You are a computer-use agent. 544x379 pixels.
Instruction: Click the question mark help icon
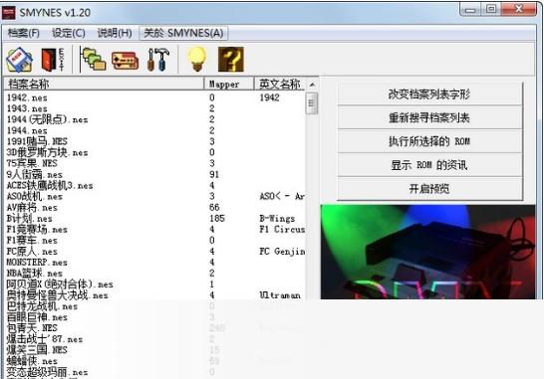pyautogui.click(x=231, y=60)
